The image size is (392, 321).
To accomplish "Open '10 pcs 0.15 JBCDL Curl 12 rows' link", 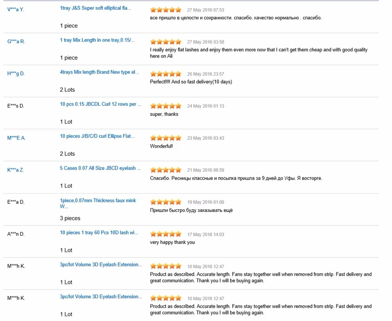I will tap(100, 104).
